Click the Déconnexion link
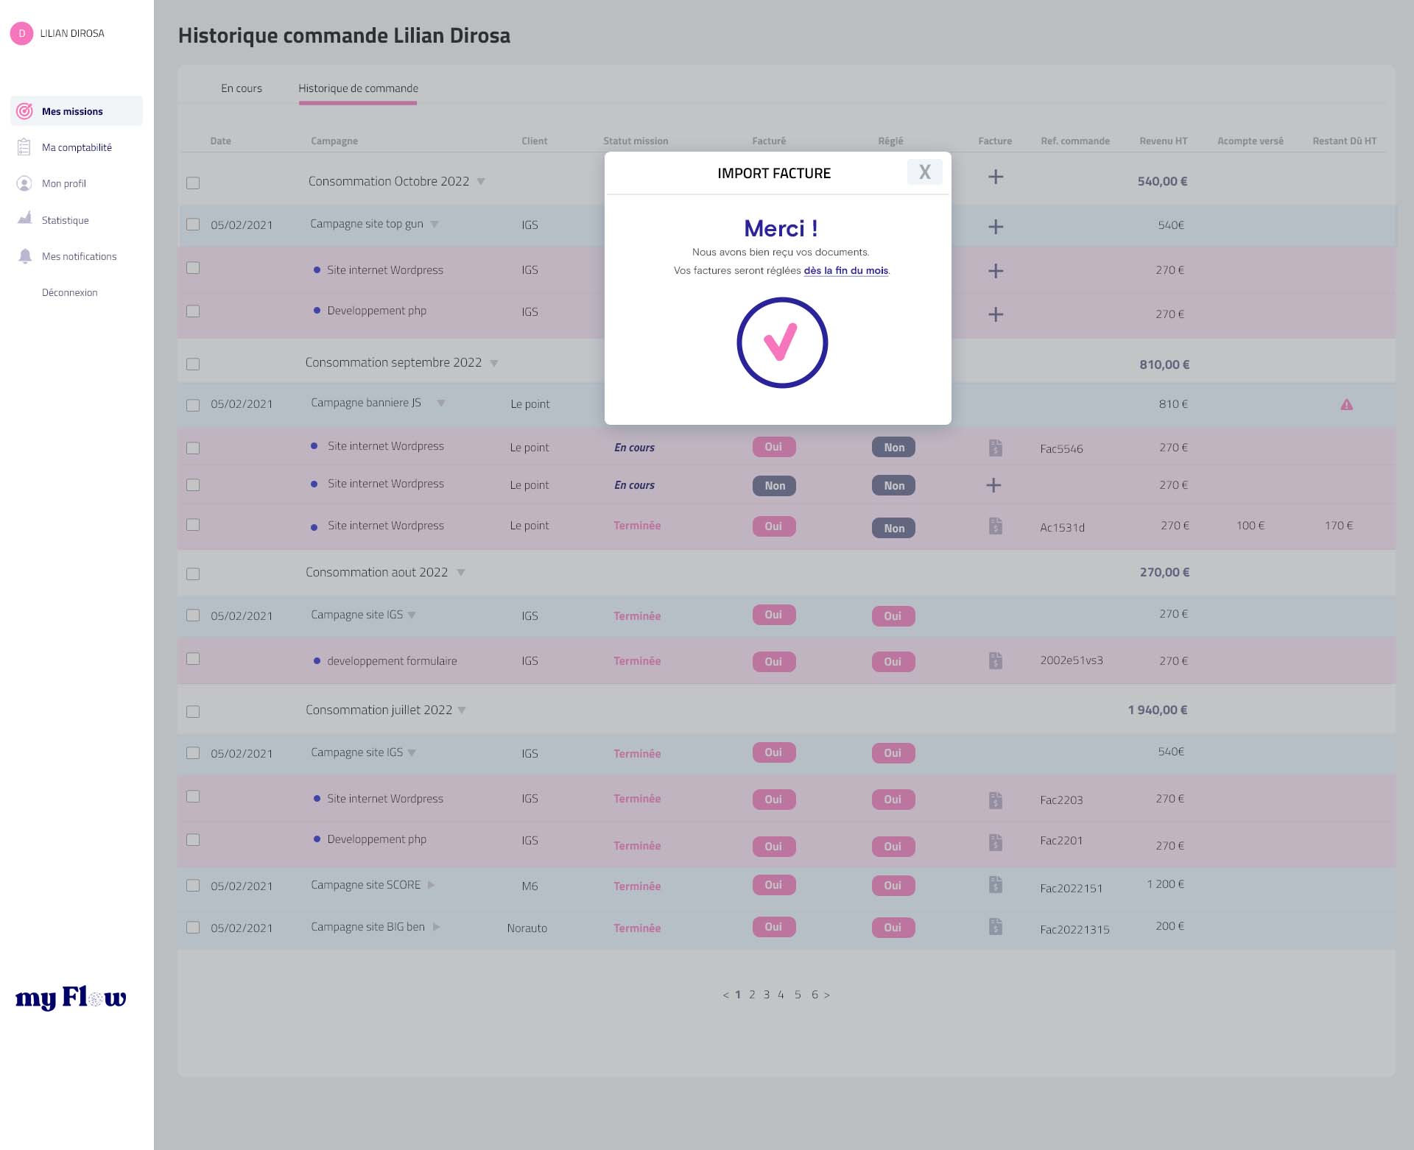The image size is (1414, 1150). 69,292
